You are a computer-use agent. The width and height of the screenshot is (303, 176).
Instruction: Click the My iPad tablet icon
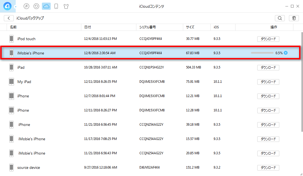coord(11,82)
